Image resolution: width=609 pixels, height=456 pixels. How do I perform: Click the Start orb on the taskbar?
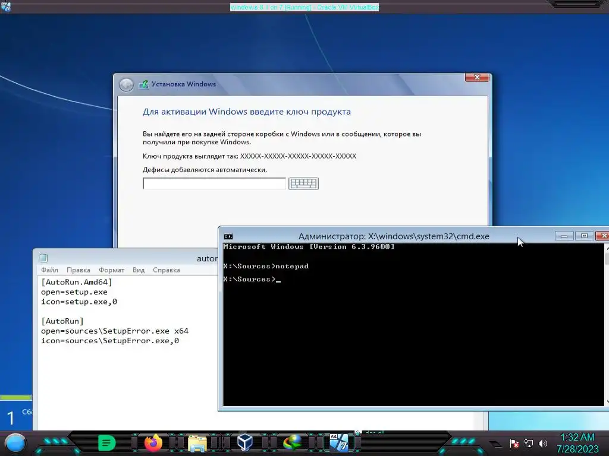tap(15, 443)
